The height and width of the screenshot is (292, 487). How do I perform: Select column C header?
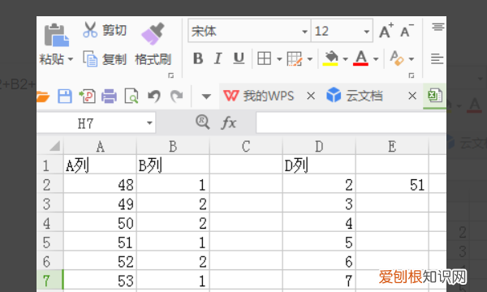(246, 146)
